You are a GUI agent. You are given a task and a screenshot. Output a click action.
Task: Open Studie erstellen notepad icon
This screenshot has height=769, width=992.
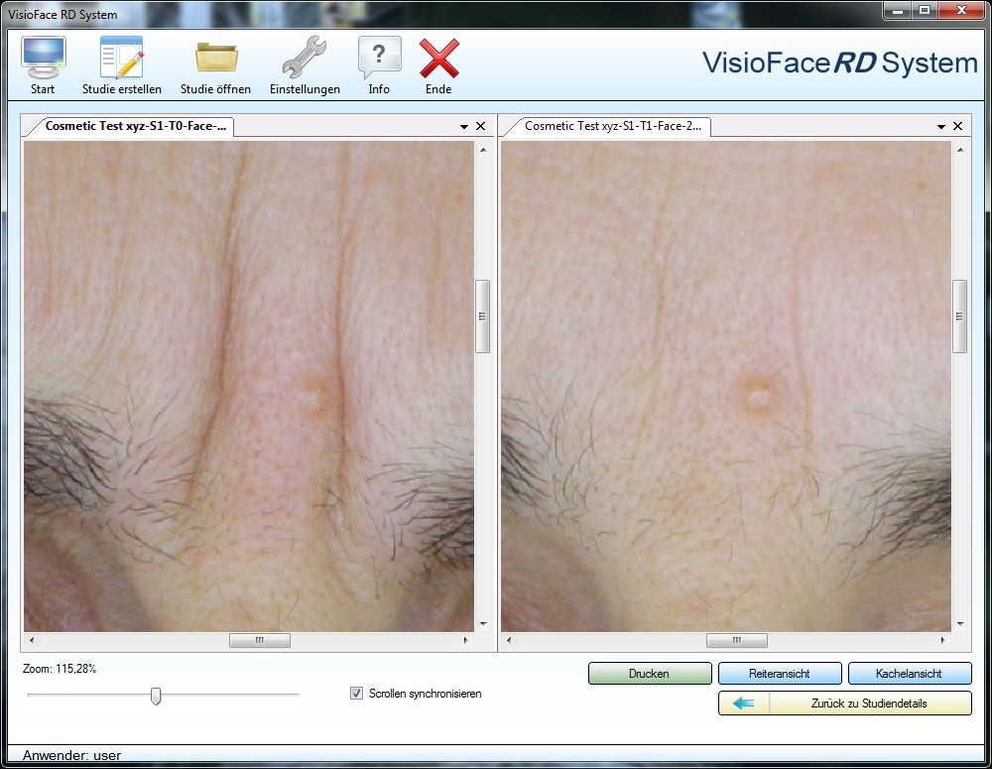tap(121, 58)
